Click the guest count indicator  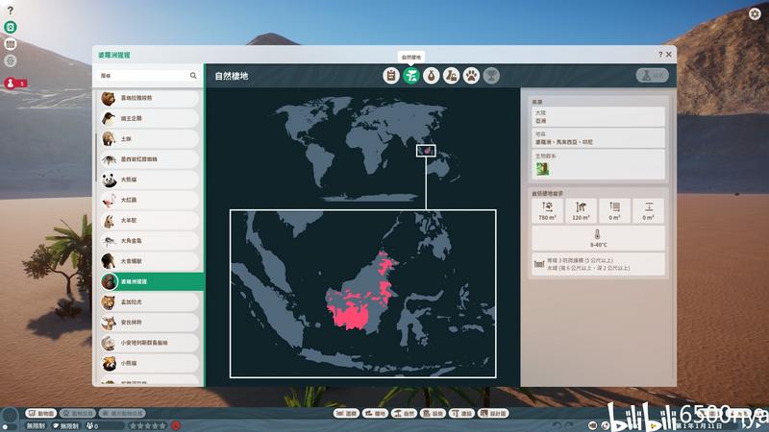pos(93,425)
